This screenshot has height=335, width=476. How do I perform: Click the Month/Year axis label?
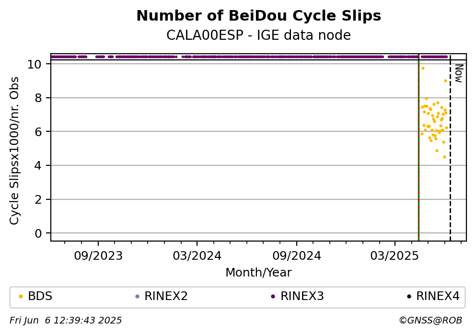[259, 273]
